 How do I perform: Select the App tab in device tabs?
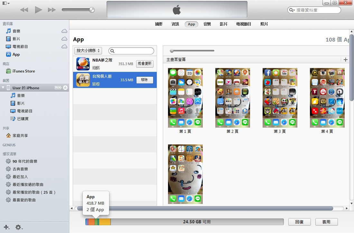pyautogui.click(x=191, y=24)
